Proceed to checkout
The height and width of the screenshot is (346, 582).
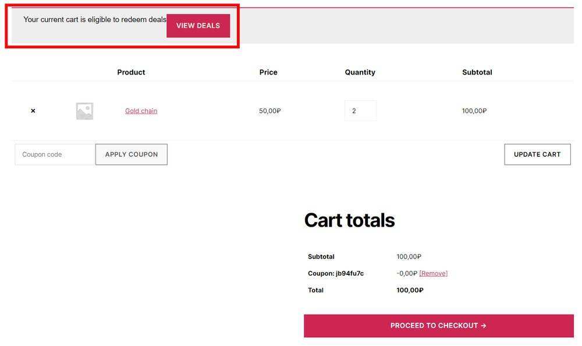coord(438,326)
